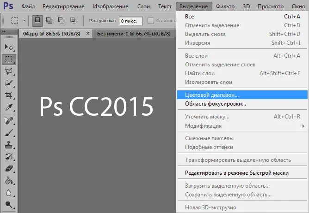Click Отменить выделение слоев menu item
Image resolution: width=309 pixels, height=213 pixels.
click(242, 65)
